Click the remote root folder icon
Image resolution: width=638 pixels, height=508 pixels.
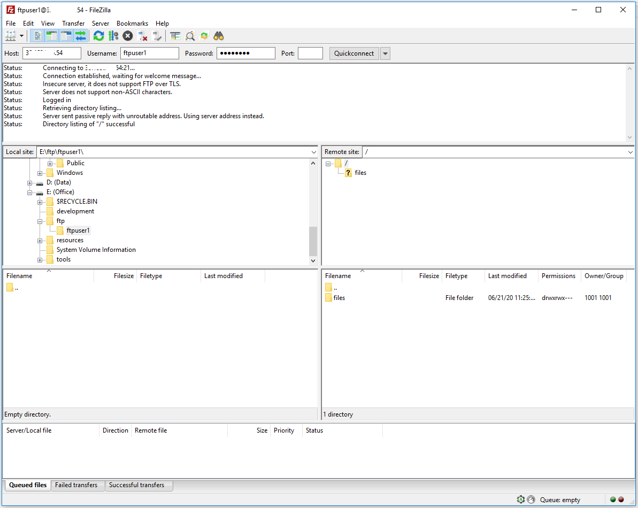[x=338, y=163]
